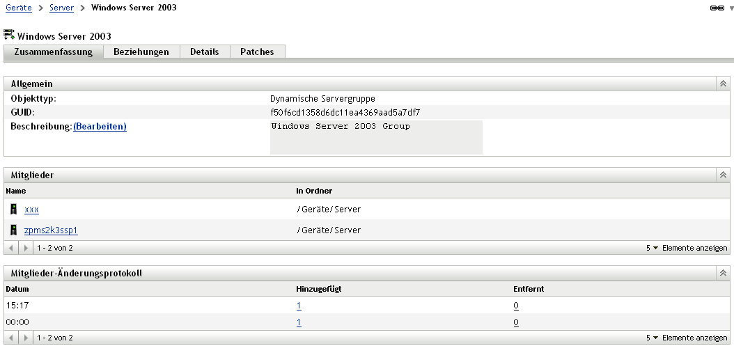Click folder path of xxx row

[x=329, y=210]
